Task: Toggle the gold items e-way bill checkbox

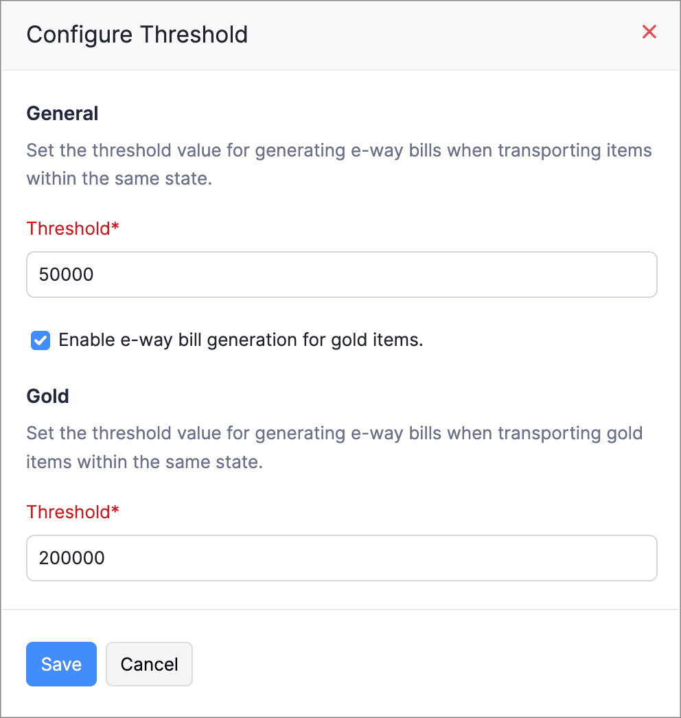Action: coord(41,340)
